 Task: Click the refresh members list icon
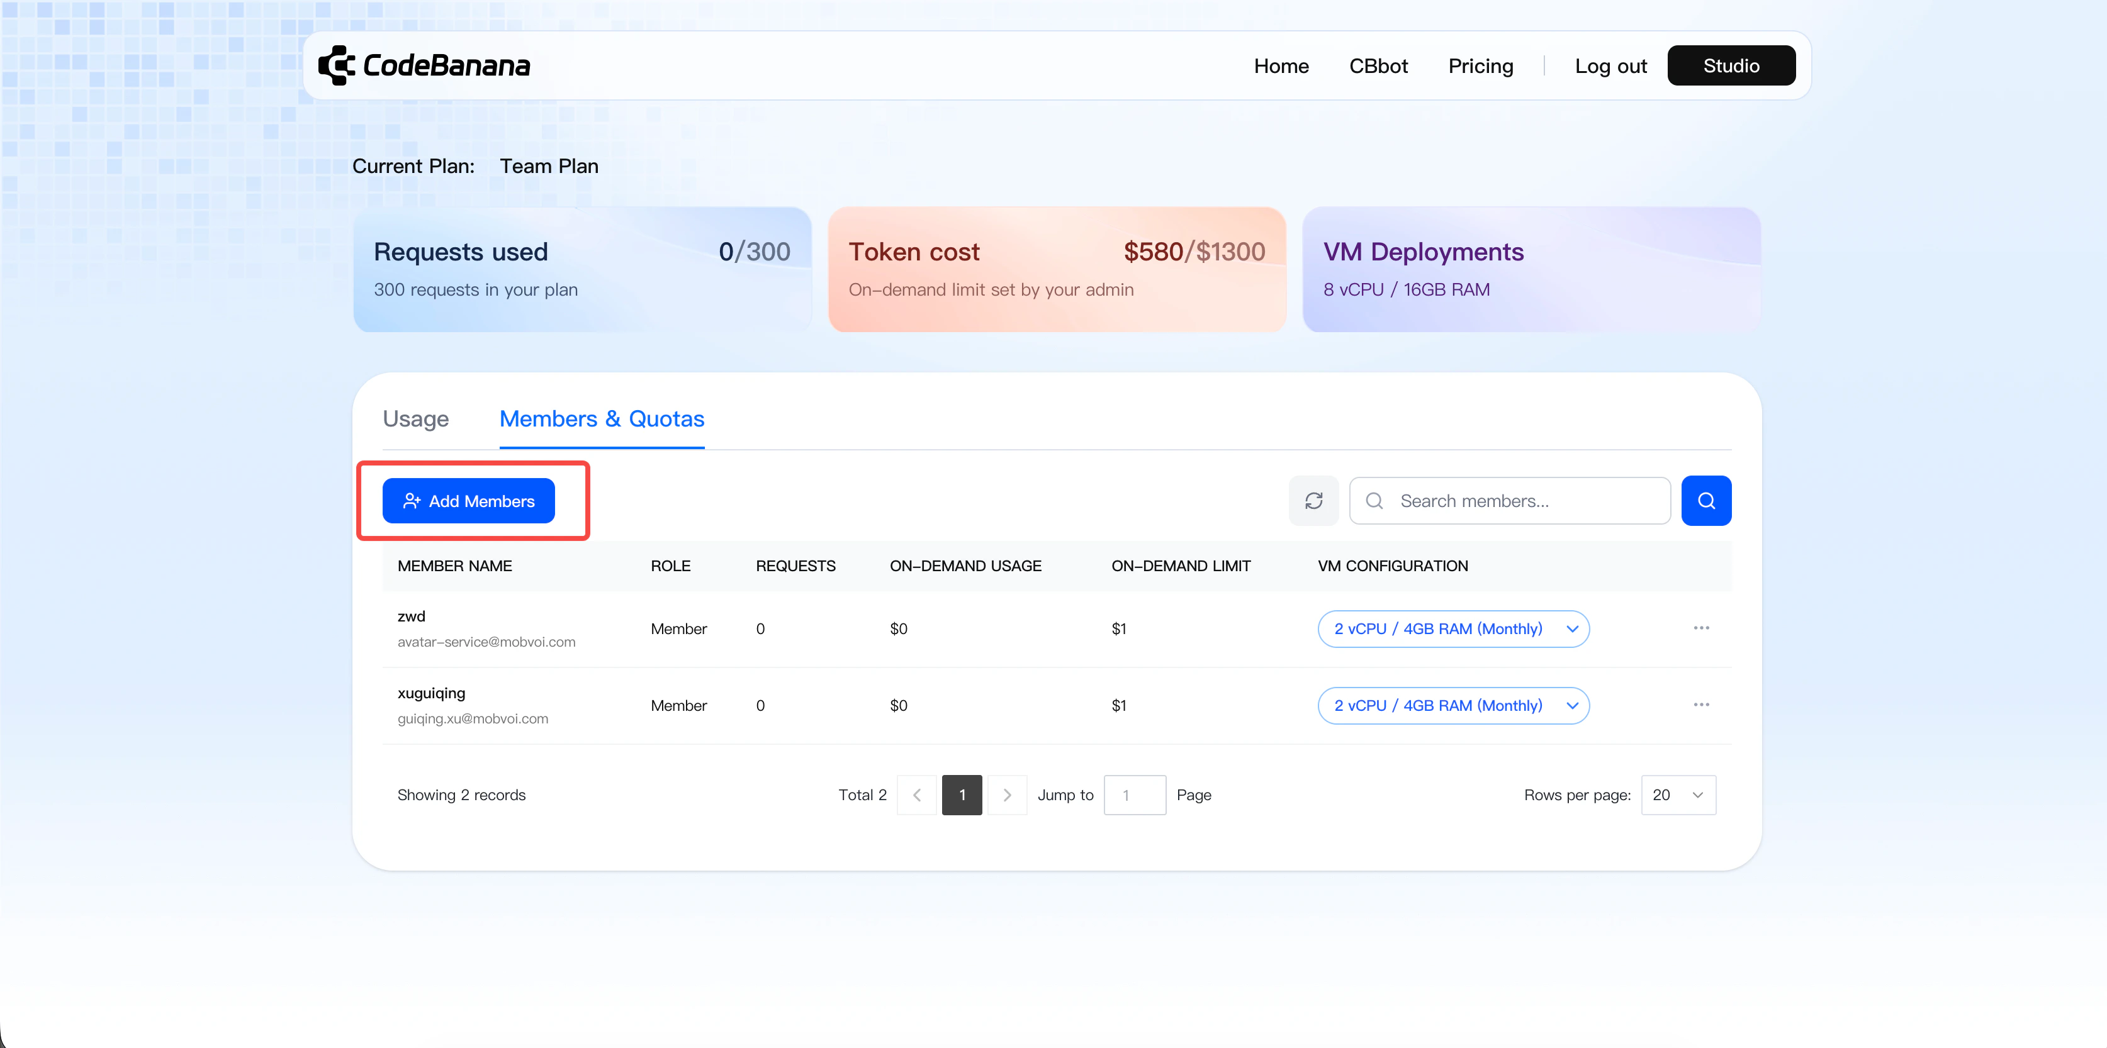[x=1313, y=501]
